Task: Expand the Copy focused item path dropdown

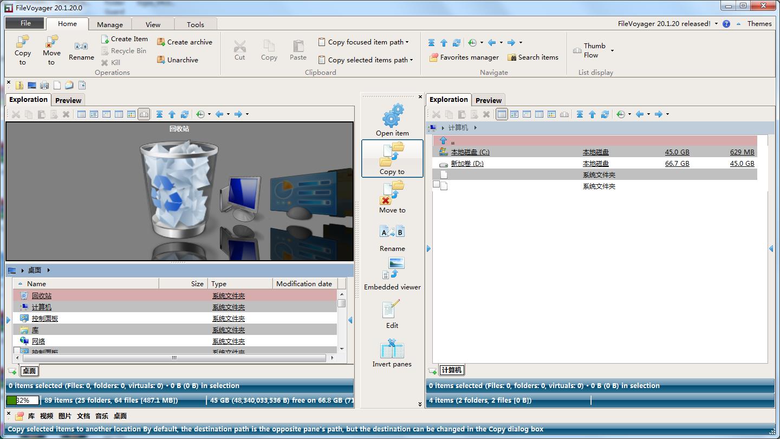Action: pos(407,42)
